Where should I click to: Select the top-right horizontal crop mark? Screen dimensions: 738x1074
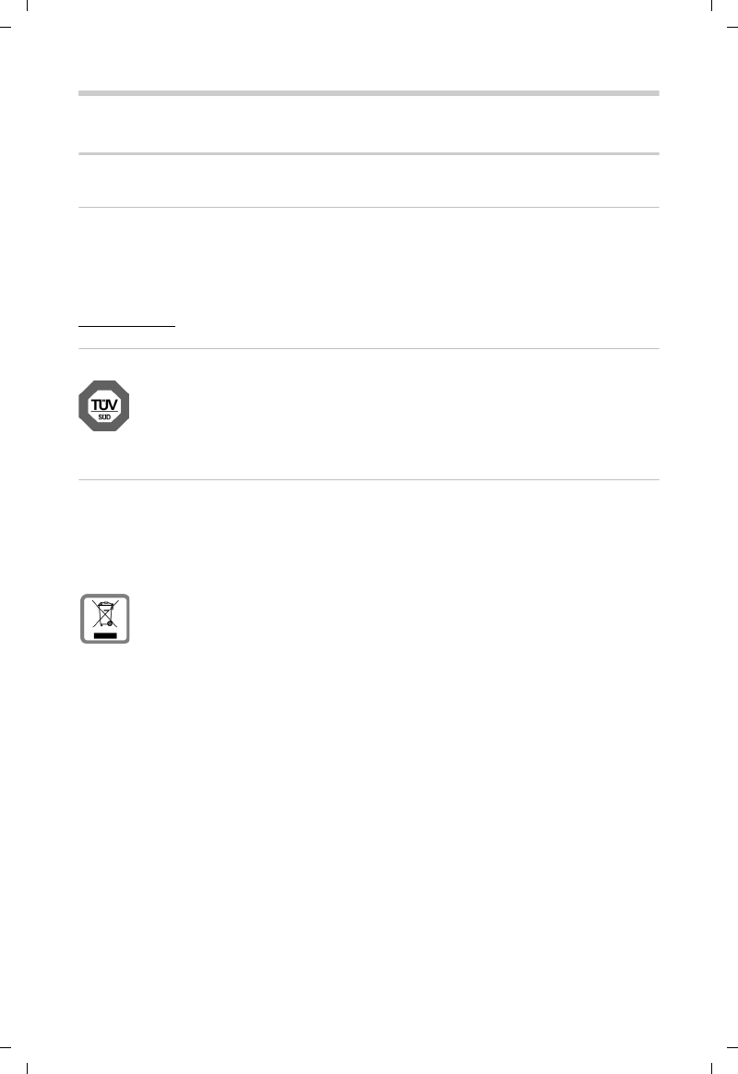[732, 27]
